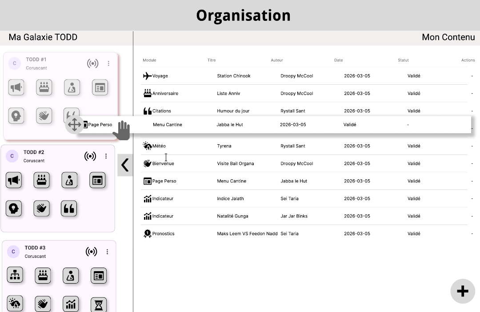
Task: Open the three-dot menu of TODD #2
Action: pos(106,156)
